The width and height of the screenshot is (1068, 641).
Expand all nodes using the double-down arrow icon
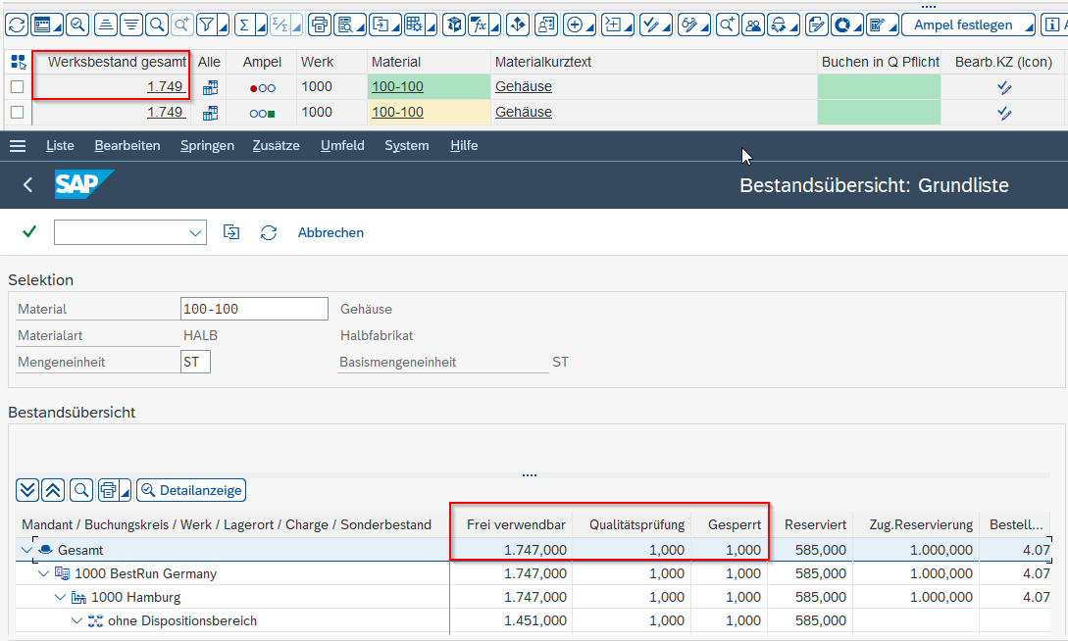click(27, 489)
